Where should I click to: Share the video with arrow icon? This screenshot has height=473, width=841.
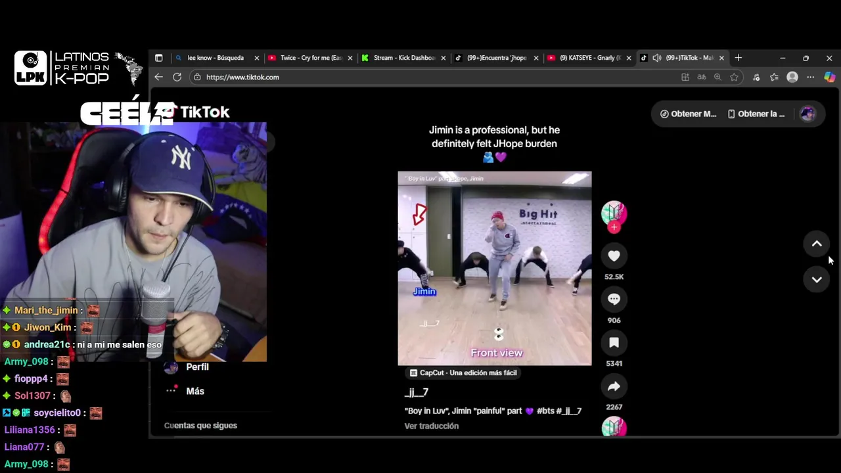[614, 387]
